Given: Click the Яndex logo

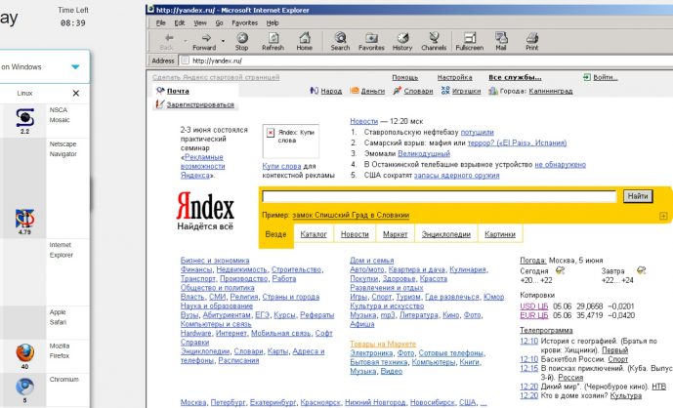Looking at the screenshot, I should 205,206.
